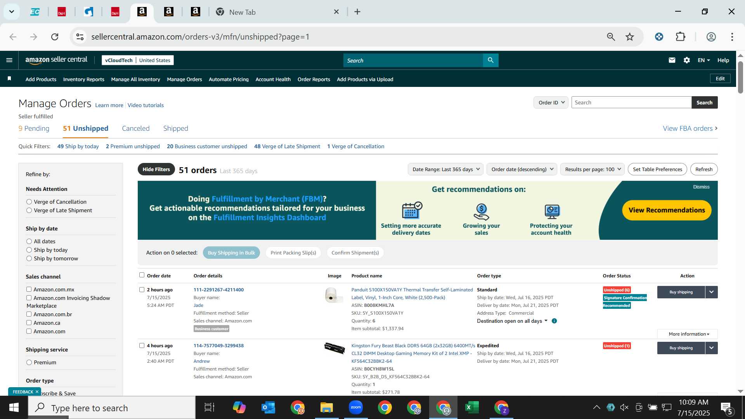Click the bookmark flag icon in favorites bar
This screenshot has width=745, height=419.
[x=9, y=79]
